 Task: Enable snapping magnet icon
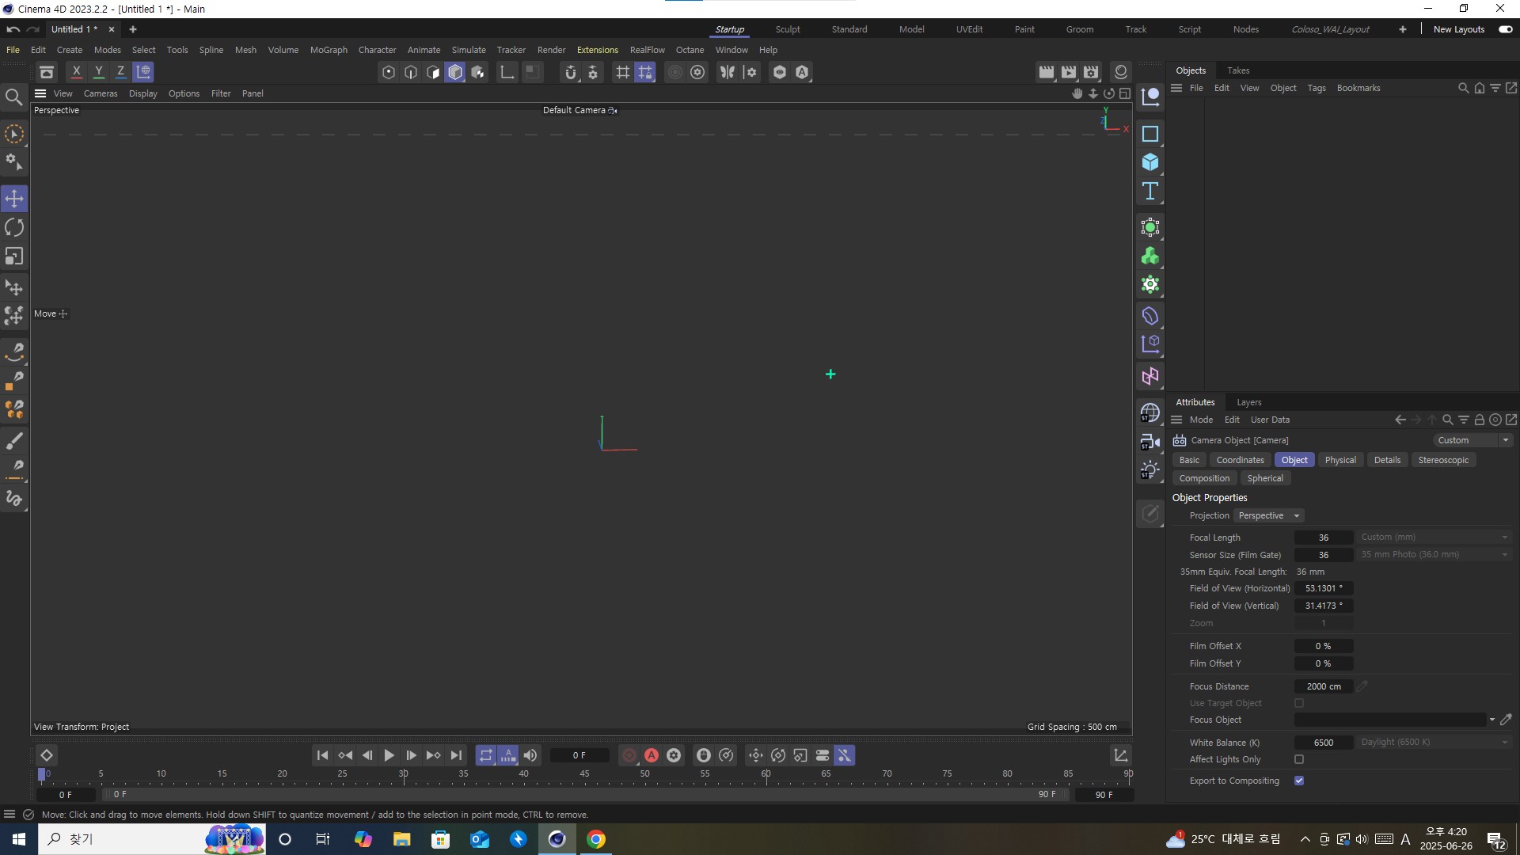571,72
